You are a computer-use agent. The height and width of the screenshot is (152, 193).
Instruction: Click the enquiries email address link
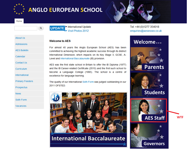pyautogui.click(x=146, y=31)
